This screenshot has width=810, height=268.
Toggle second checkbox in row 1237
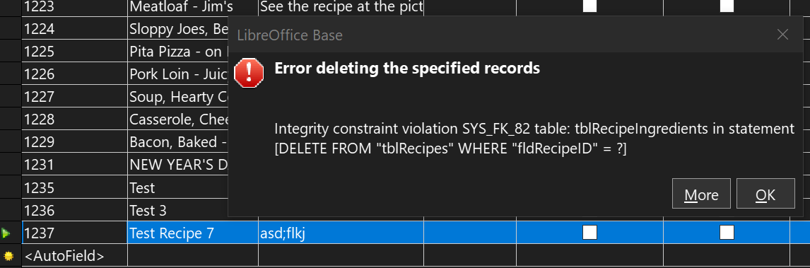(x=727, y=233)
